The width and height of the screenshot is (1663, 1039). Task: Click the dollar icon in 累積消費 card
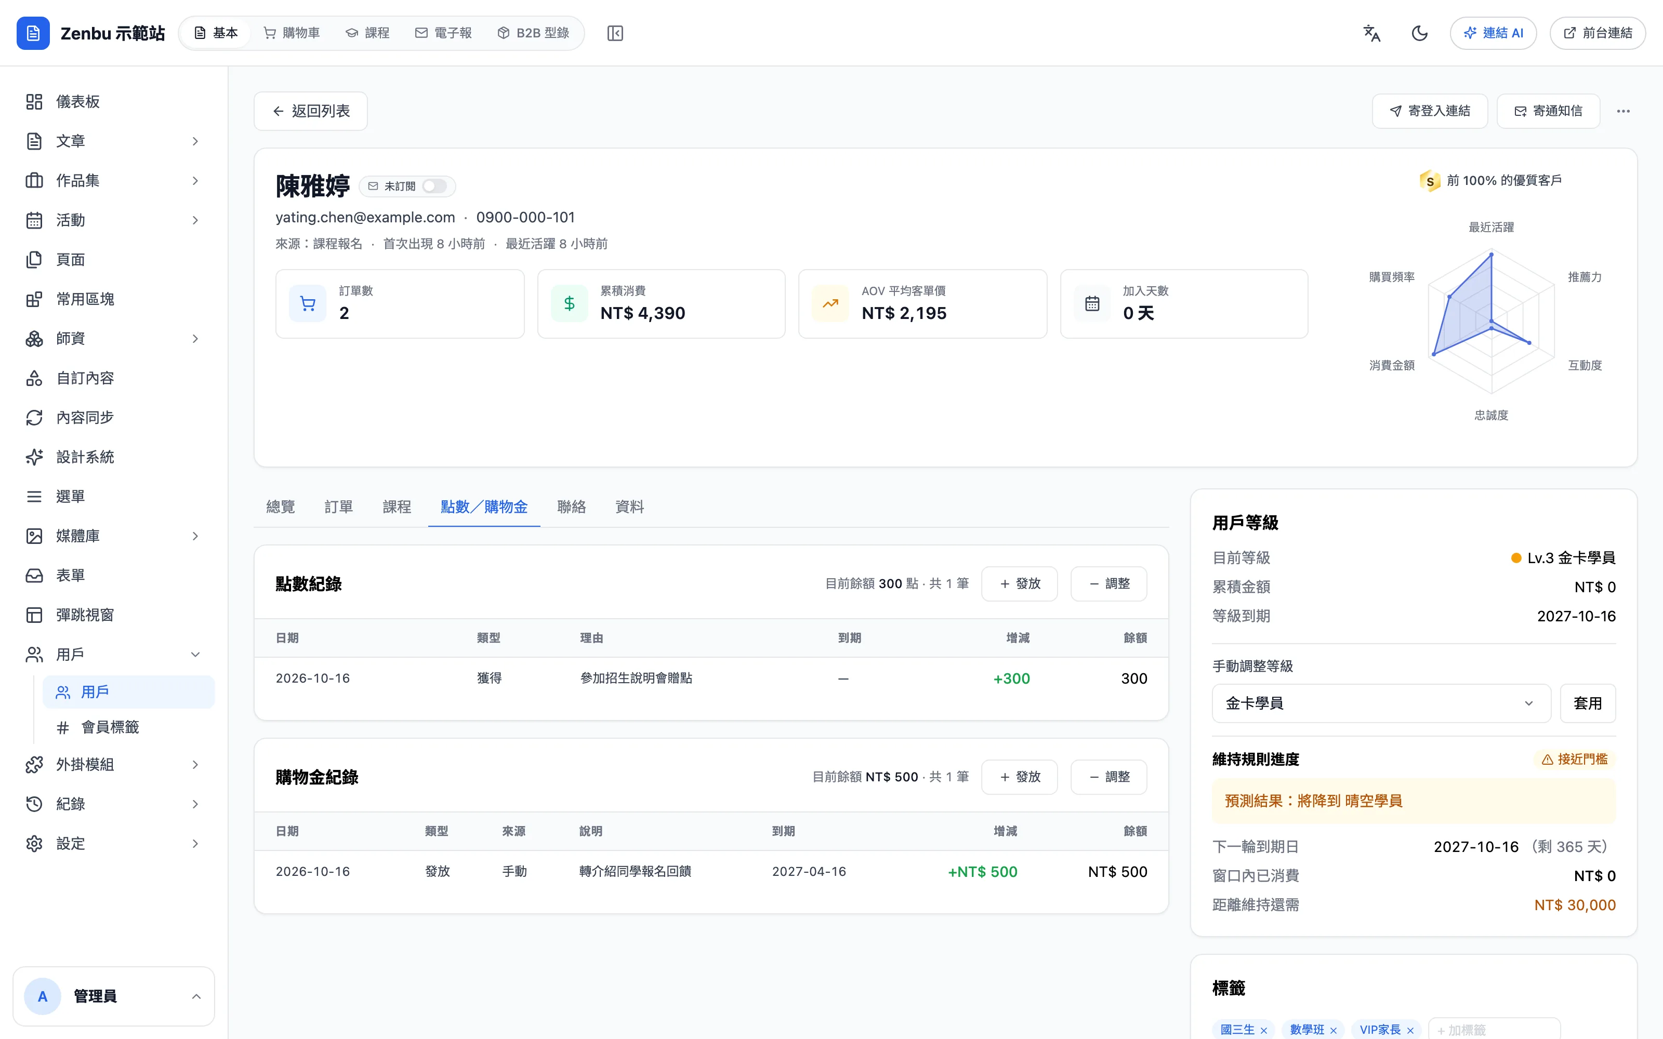click(569, 304)
